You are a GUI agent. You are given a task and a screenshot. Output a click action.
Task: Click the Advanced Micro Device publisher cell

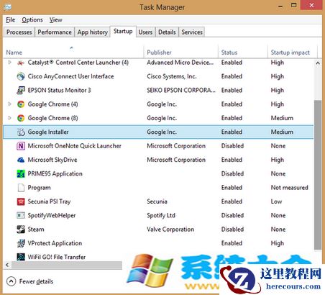pyautogui.click(x=180, y=63)
